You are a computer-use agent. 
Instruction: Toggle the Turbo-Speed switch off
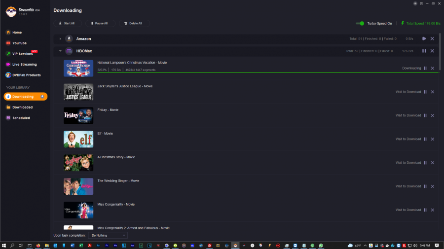(x=360, y=23)
